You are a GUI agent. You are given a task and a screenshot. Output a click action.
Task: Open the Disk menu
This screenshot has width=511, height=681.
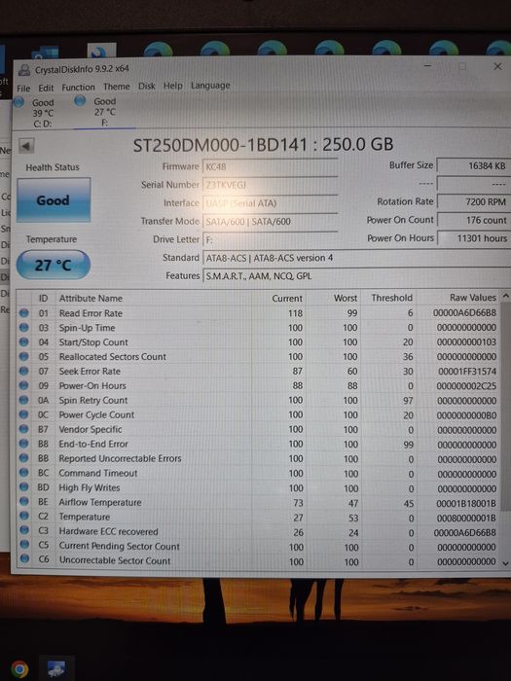point(147,86)
